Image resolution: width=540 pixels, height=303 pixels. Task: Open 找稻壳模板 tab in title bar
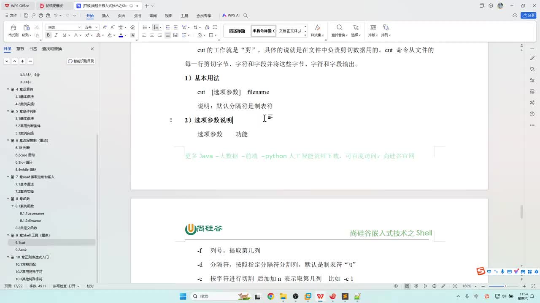54,6
